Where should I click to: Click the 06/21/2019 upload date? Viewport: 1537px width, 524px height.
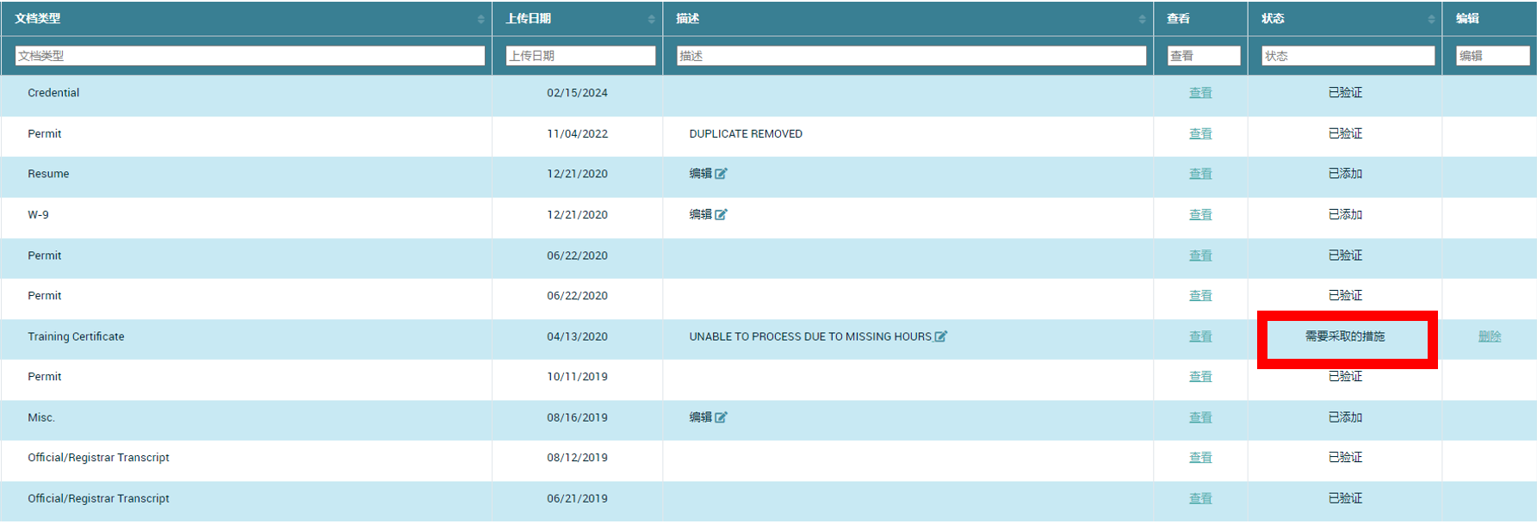pos(577,499)
